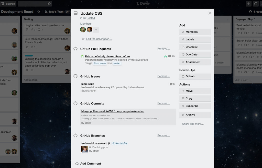This screenshot has height=168, width=262.
Task: Click the GitHub icon beside Pull Requests heading
Action: coord(75,49)
